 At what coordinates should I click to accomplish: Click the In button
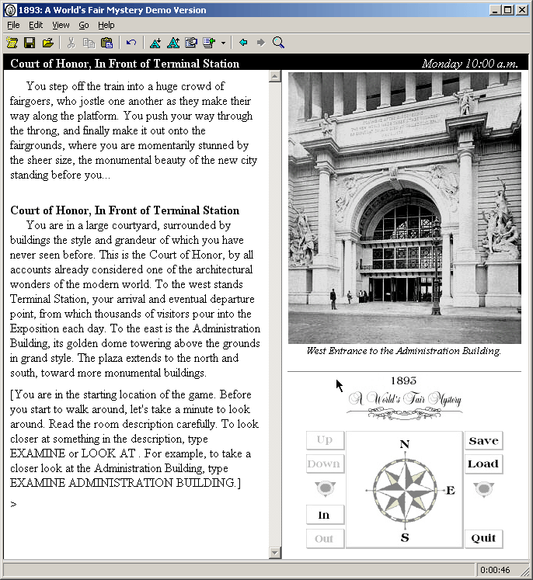pyautogui.click(x=325, y=515)
